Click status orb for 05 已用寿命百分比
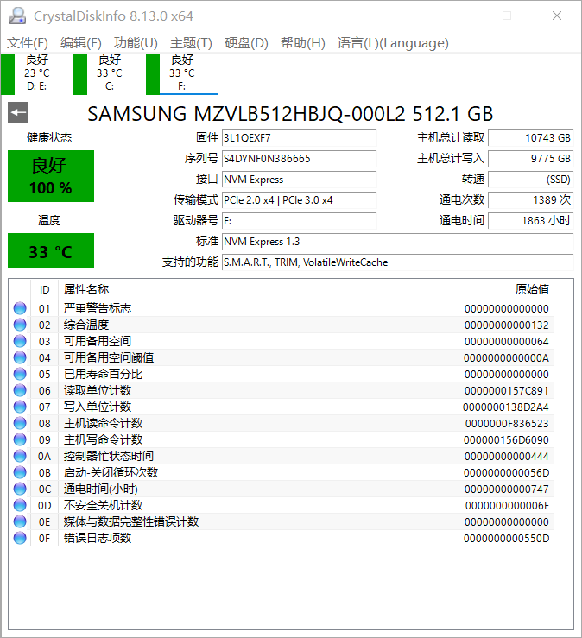 20,374
